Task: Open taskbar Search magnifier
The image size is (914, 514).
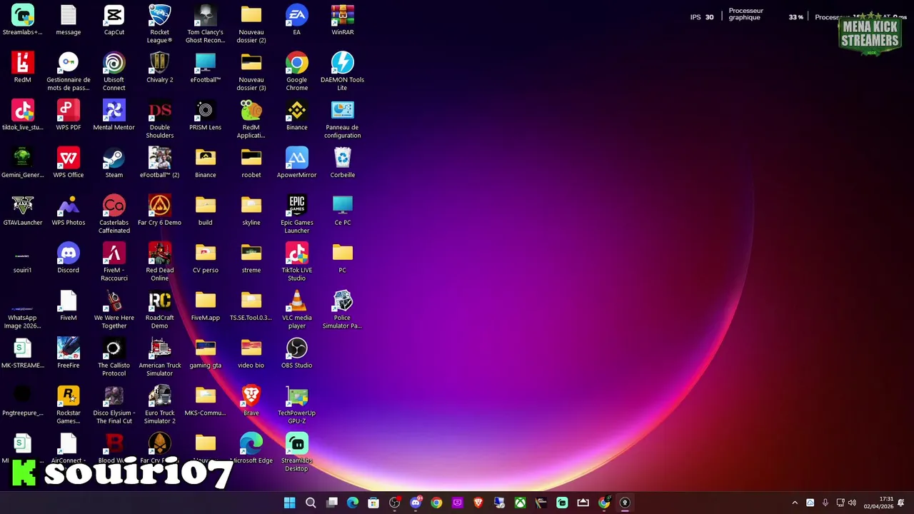Action: click(311, 503)
